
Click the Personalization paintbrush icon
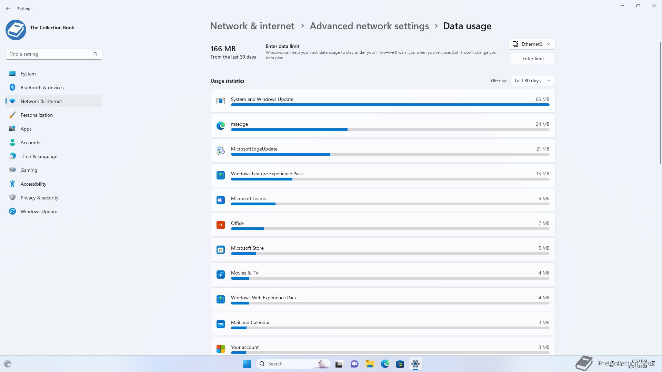tap(12, 115)
